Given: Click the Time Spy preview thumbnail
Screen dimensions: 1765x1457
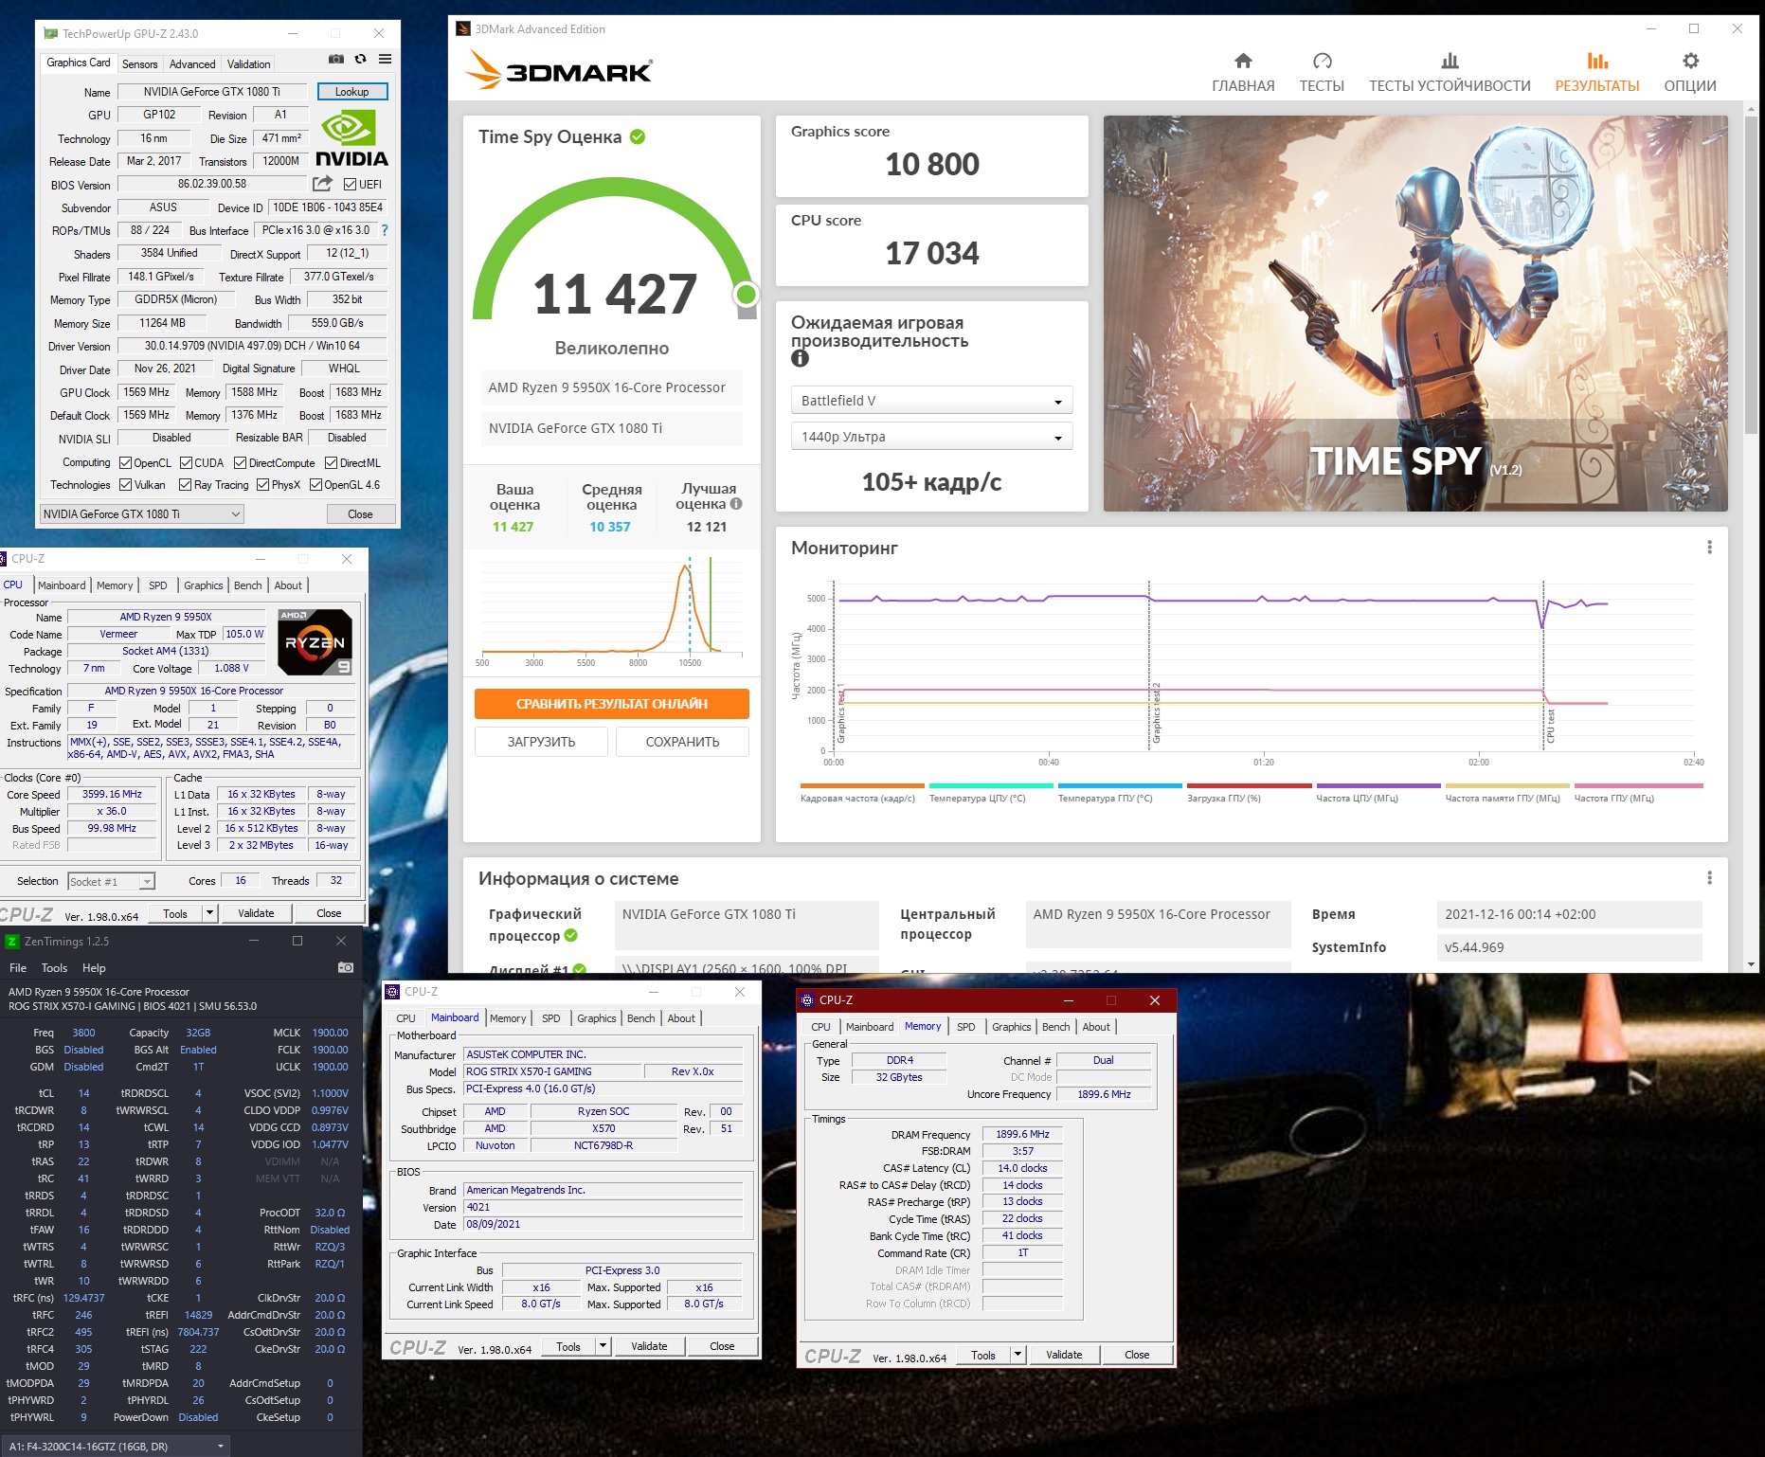Looking at the screenshot, I should point(1415,314).
